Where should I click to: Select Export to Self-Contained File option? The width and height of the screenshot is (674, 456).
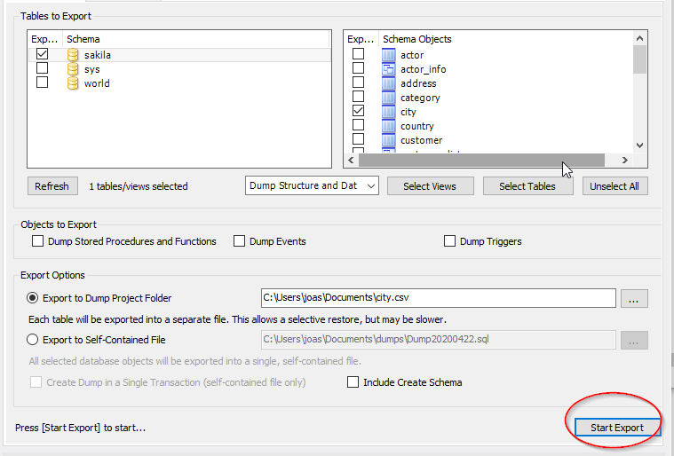[x=33, y=340]
